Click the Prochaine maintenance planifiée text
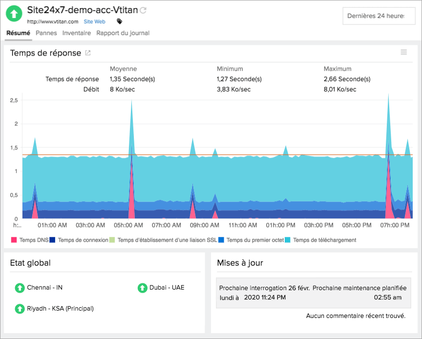 point(359,288)
